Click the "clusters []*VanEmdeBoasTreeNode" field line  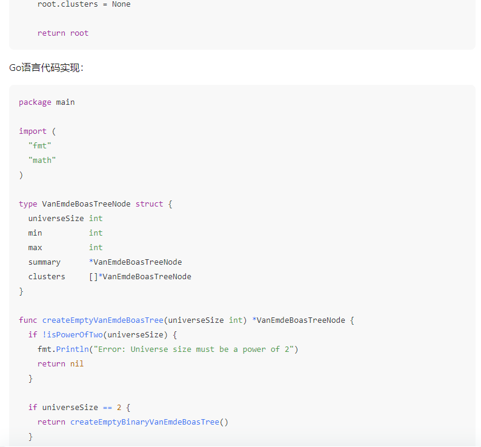pos(110,277)
